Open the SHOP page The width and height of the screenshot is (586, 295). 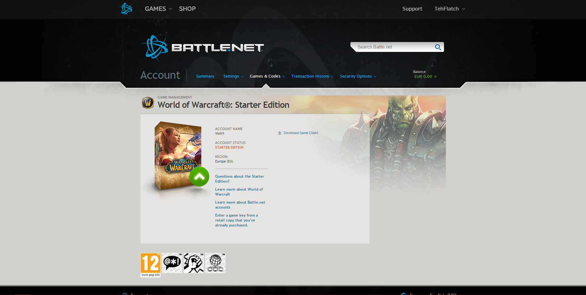187,9
